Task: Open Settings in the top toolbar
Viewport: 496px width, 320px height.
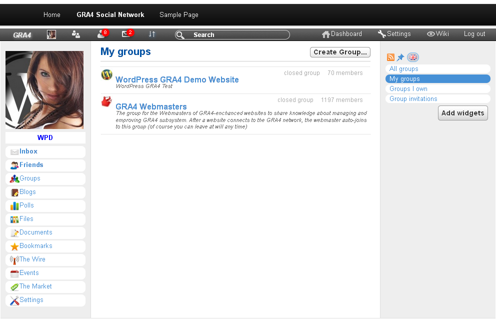Action: coord(394,34)
